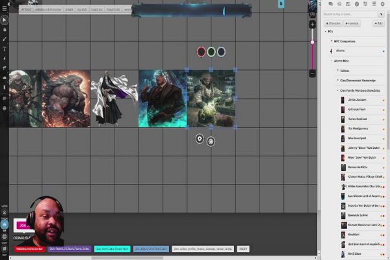Click the Add button in journal
The width and height of the screenshot is (390, 260).
click(x=378, y=23)
